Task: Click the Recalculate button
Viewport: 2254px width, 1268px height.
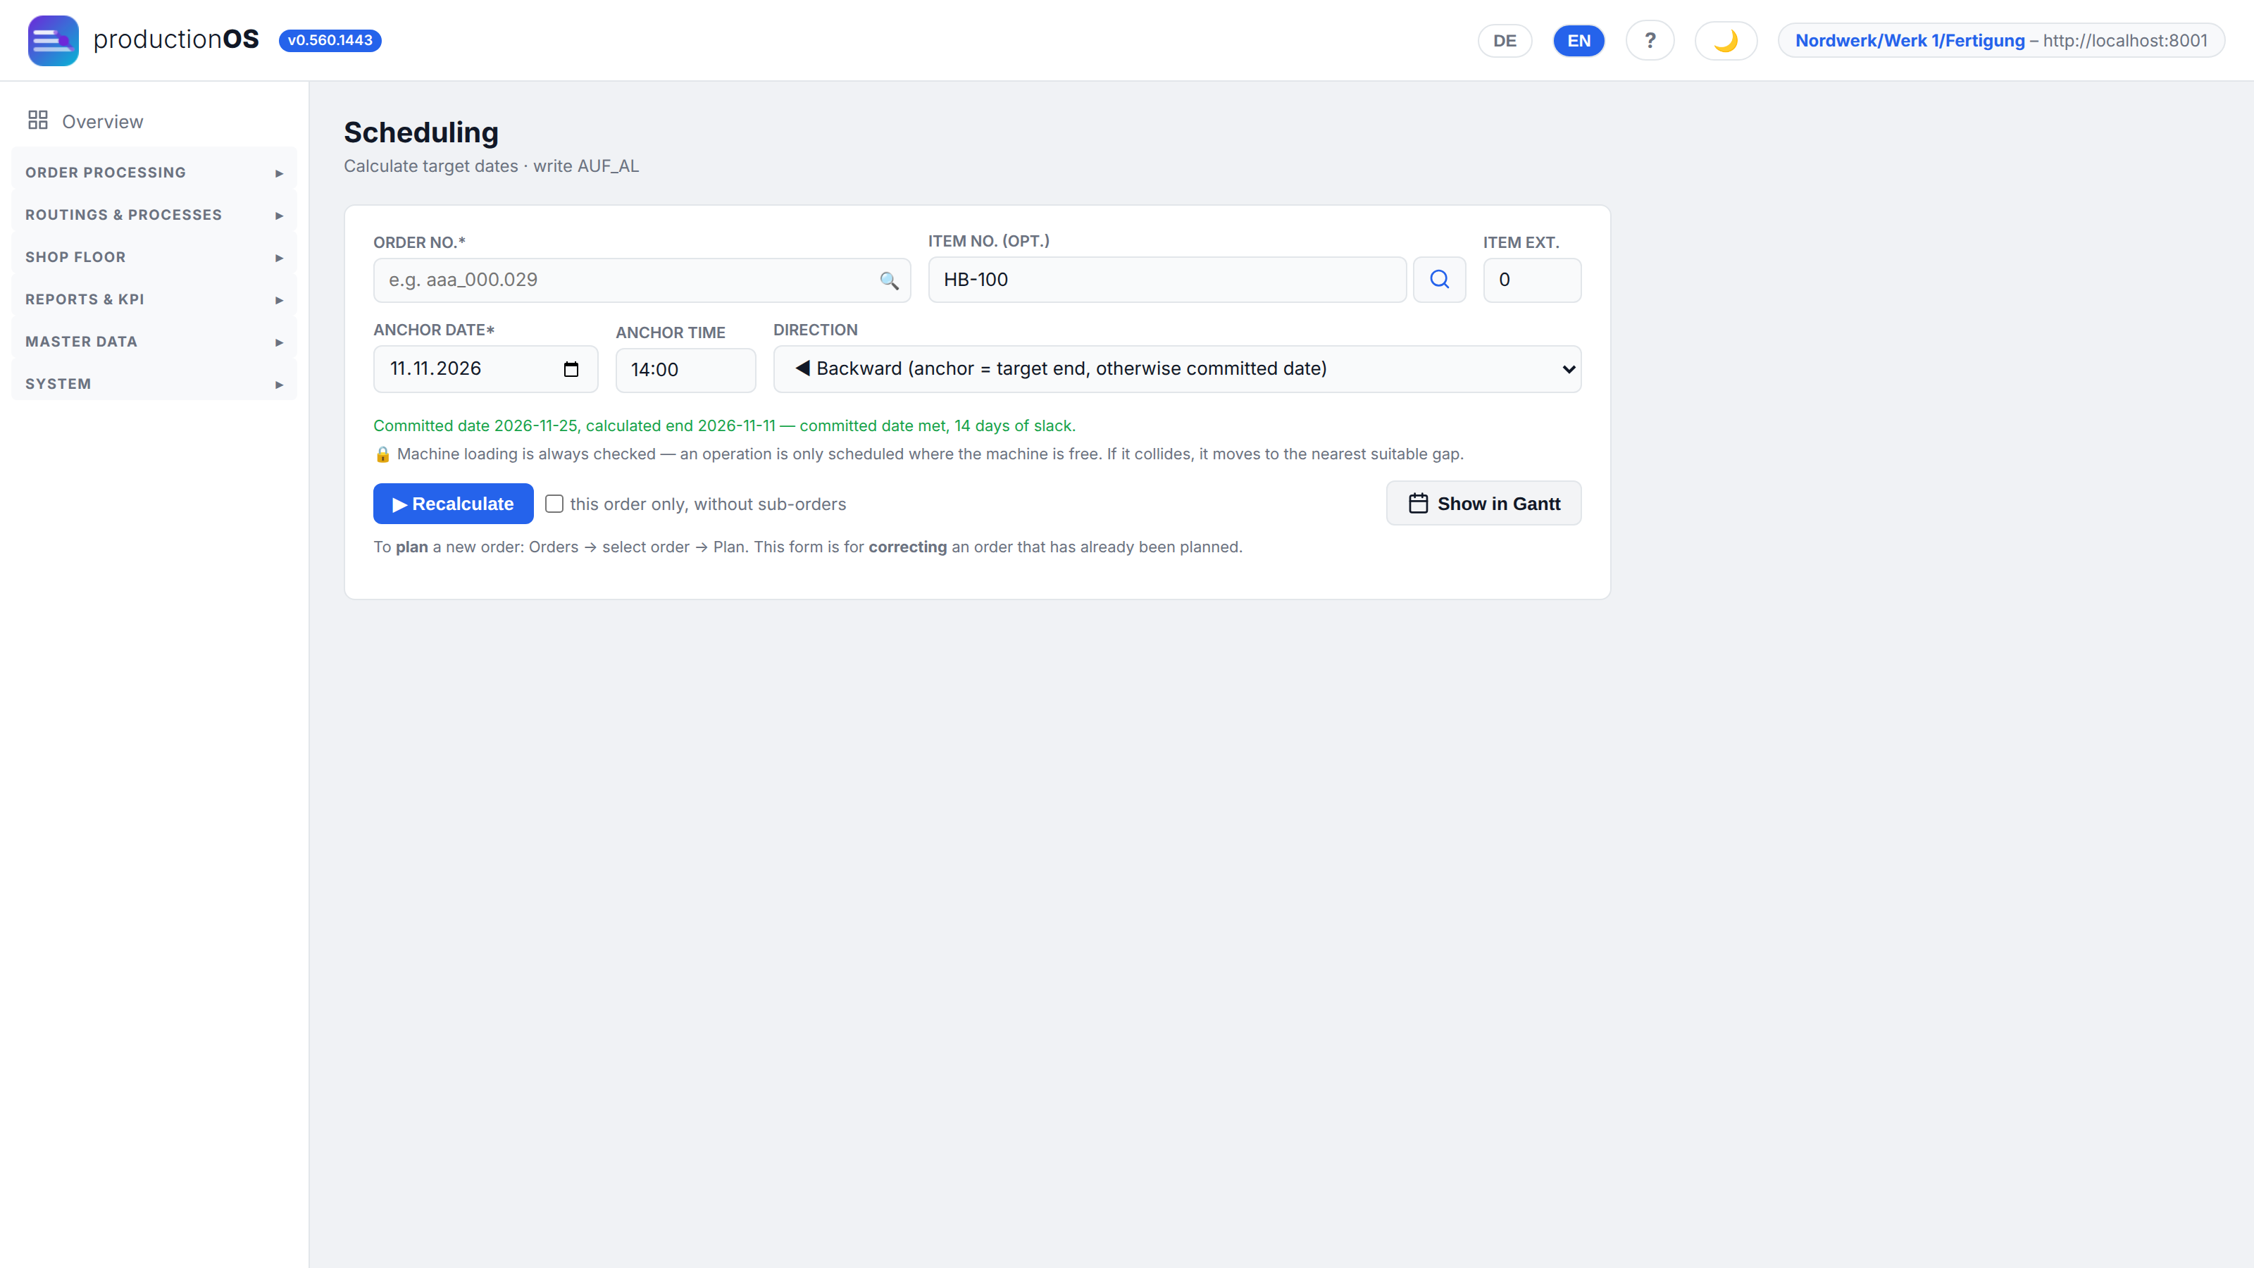Action: 453,504
